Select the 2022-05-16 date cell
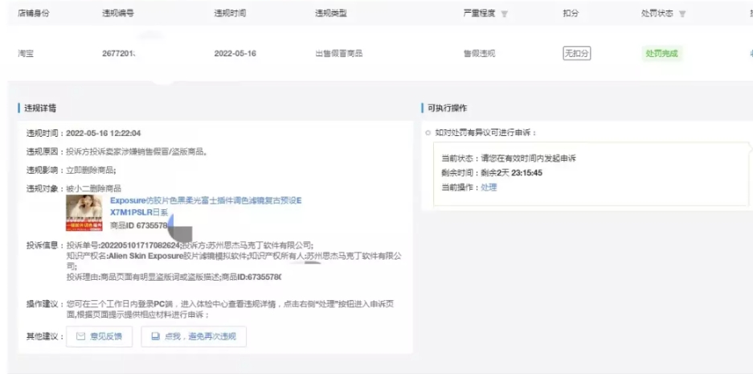The height and width of the screenshot is (374, 753). pos(234,54)
